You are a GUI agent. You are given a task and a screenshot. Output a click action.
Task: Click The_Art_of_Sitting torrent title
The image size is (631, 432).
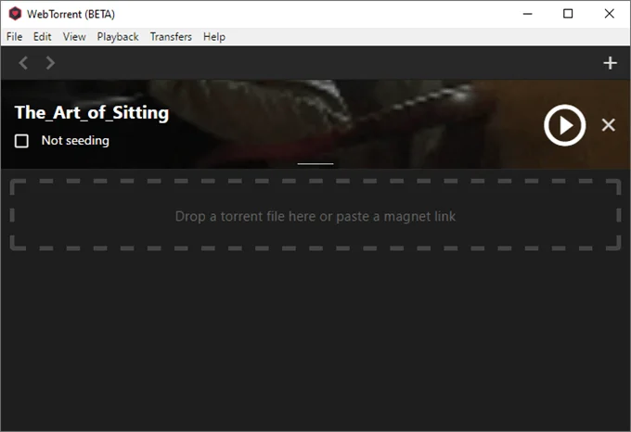92,113
